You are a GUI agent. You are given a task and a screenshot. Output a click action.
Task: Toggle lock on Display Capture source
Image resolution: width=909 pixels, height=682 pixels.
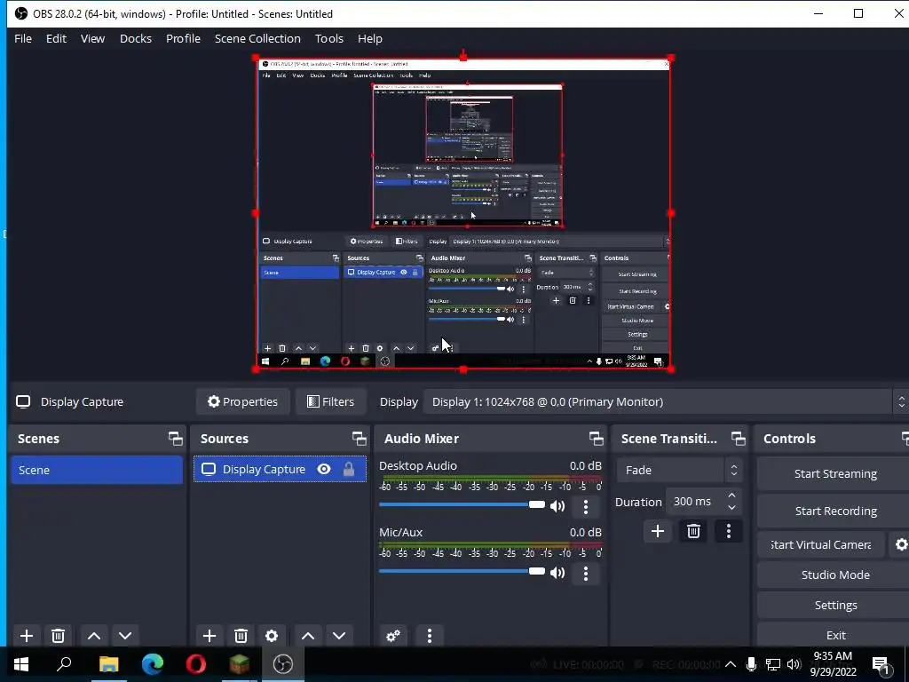click(348, 469)
